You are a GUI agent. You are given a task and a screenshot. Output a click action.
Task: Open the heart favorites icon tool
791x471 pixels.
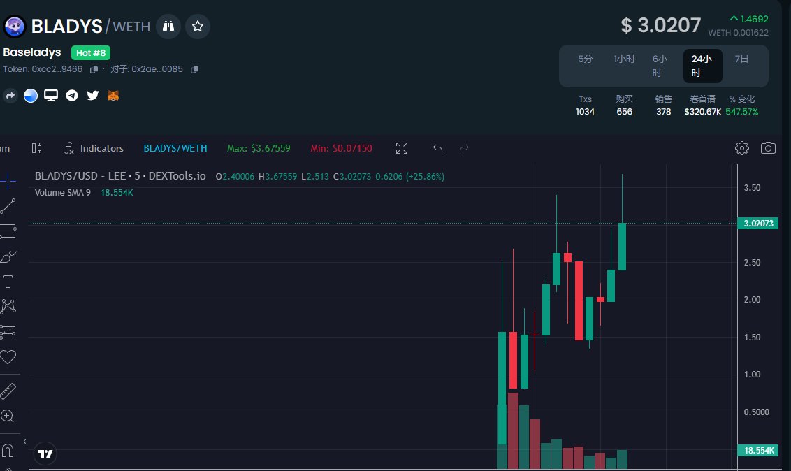pos(8,357)
